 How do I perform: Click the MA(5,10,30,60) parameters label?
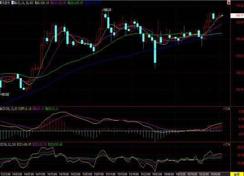coord(24,3)
